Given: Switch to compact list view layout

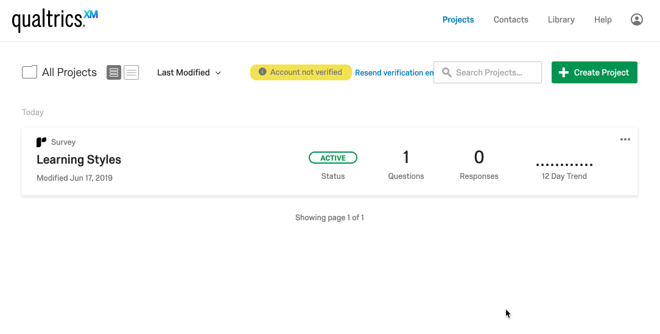Looking at the screenshot, I should click(x=132, y=72).
